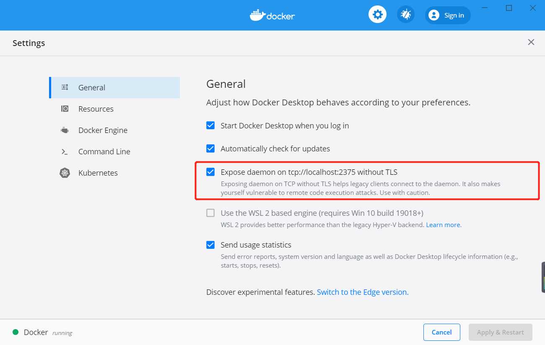Click the Settings page title

(29, 43)
